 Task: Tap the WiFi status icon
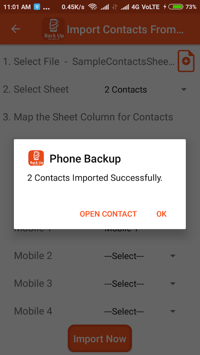(92, 7)
